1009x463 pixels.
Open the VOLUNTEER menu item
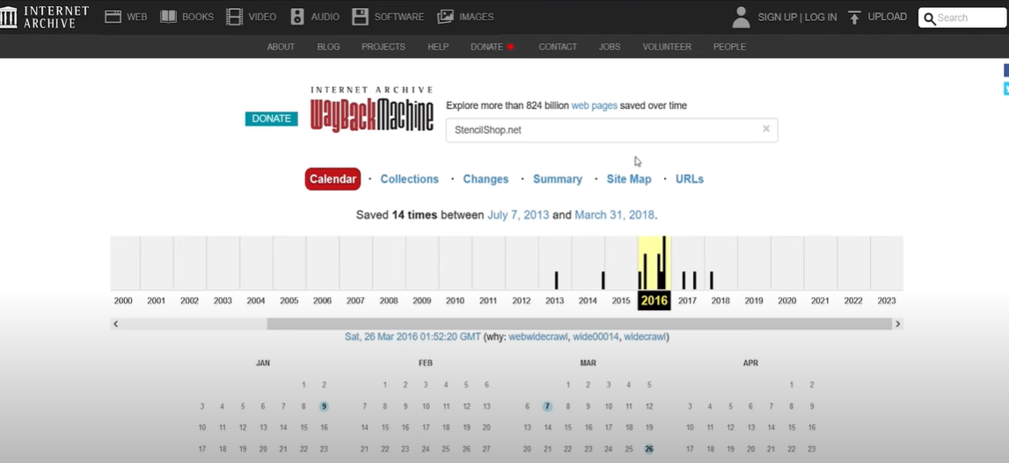click(x=667, y=47)
